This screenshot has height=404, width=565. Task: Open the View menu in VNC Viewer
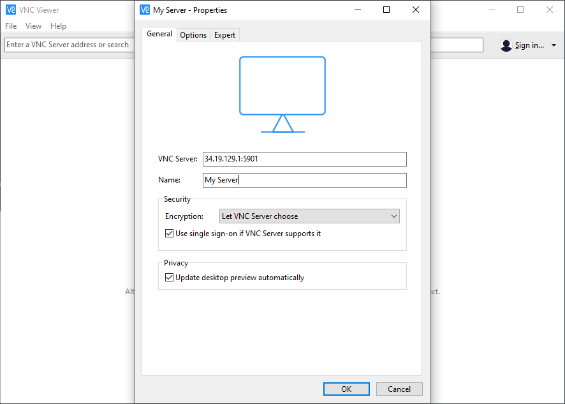pyautogui.click(x=33, y=26)
